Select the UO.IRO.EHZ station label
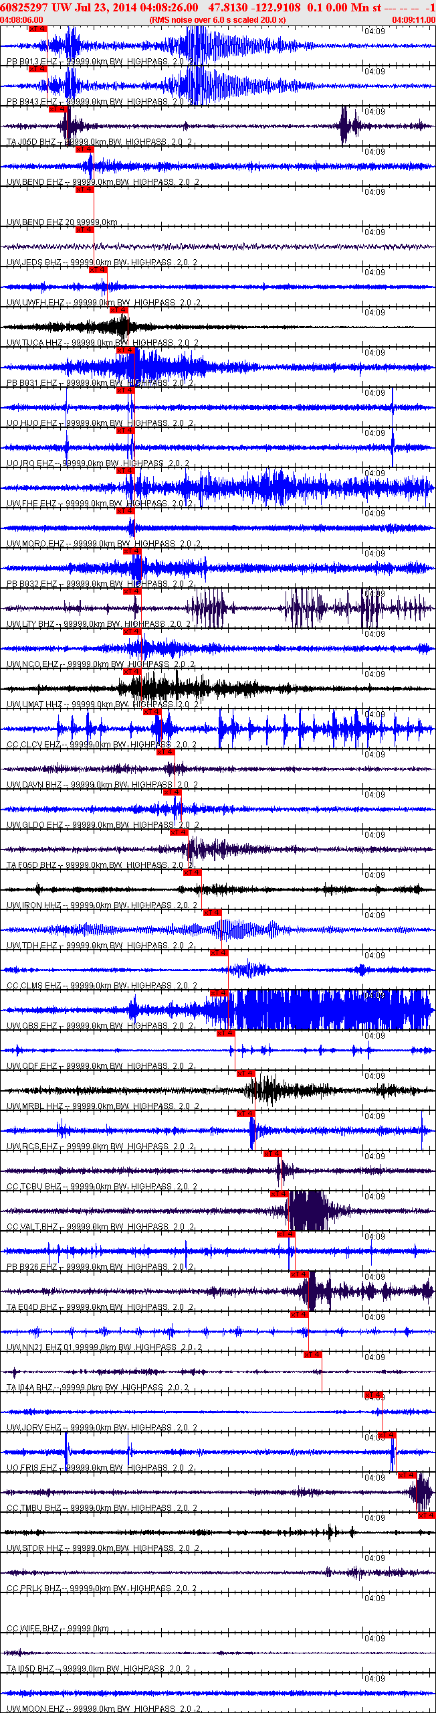This screenshot has height=1713, width=436. (98, 463)
